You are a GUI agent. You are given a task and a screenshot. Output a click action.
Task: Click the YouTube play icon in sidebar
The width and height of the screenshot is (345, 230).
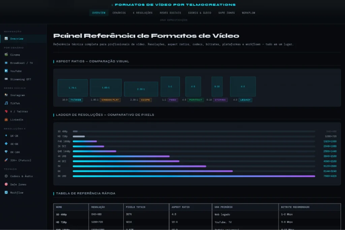pos(6,71)
